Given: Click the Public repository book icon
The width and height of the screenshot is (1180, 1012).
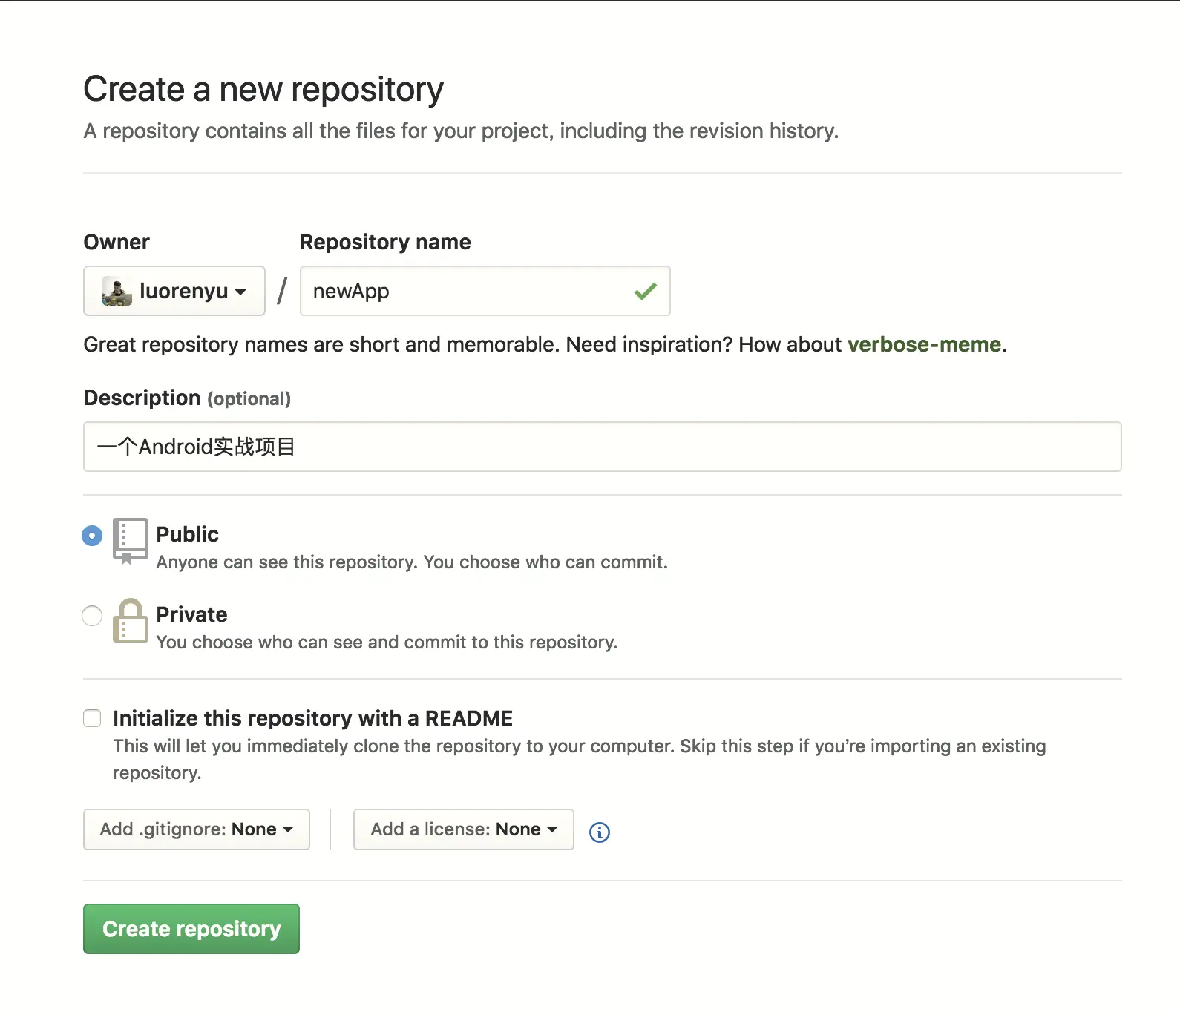Looking at the screenshot, I should coord(130,540).
